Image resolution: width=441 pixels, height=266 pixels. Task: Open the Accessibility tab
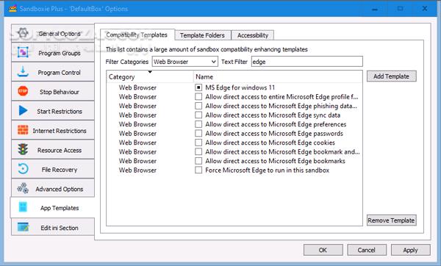coord(253,35)
